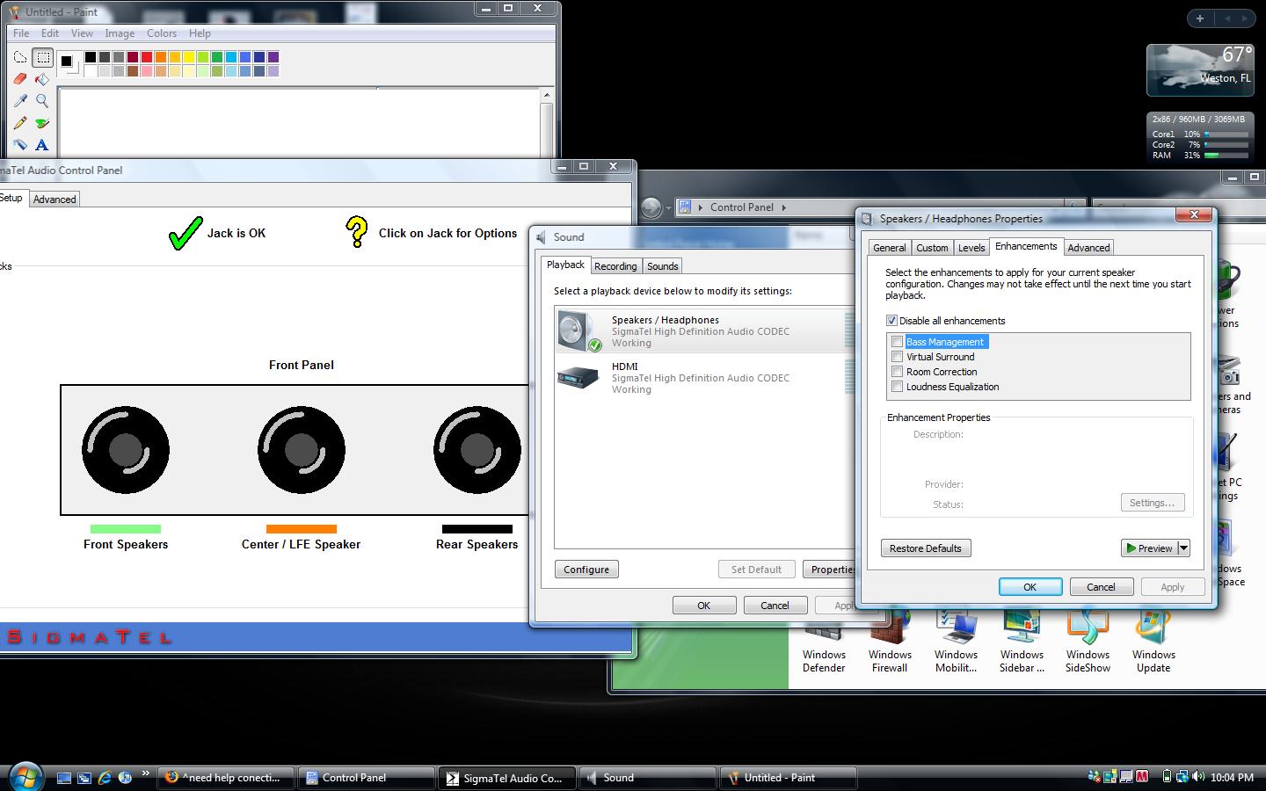Click the yellow question mark jack options icon

point(356,232)
